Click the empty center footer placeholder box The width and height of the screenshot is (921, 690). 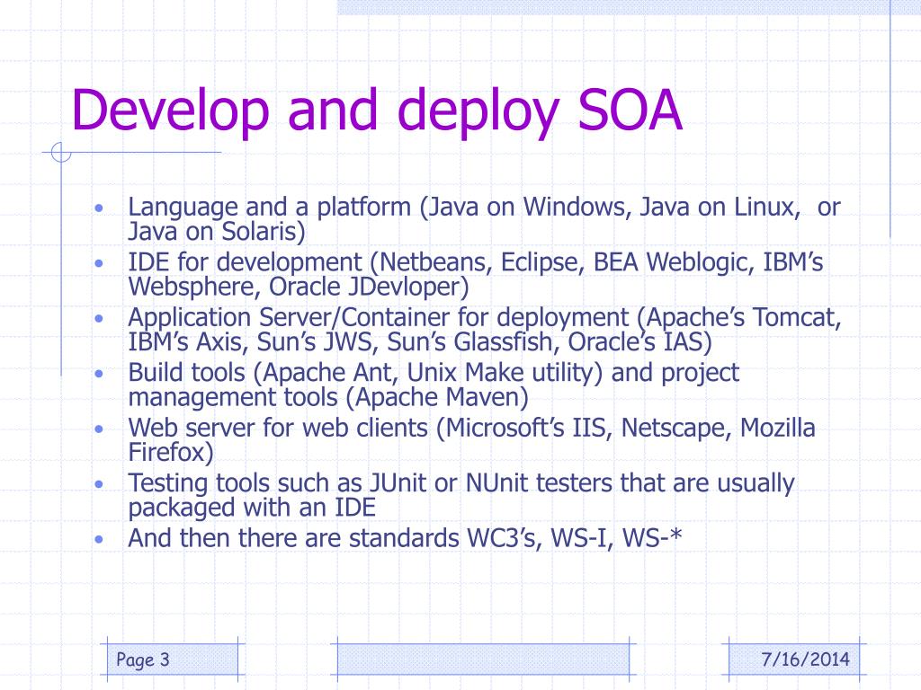click(x=483, y=659)
